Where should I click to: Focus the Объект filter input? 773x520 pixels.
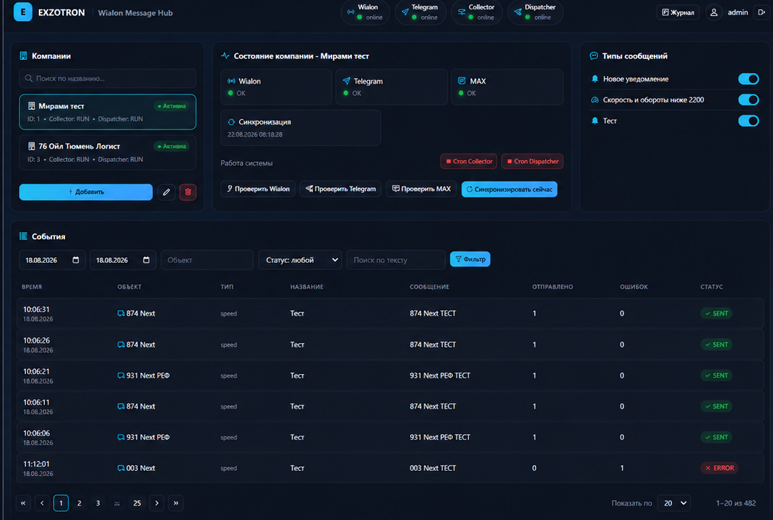tap(207, 260)
